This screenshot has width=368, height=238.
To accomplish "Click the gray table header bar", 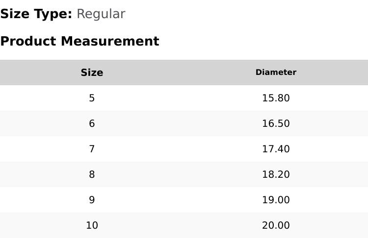I will pos(184,72).
